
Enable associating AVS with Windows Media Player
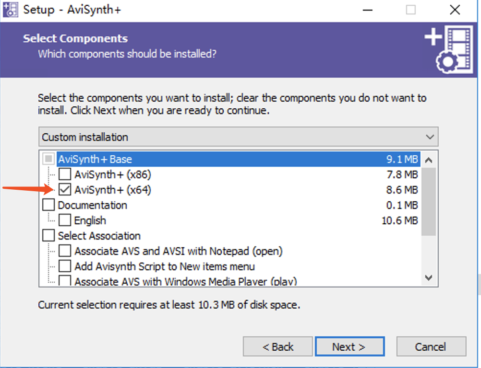click(65, 281)
